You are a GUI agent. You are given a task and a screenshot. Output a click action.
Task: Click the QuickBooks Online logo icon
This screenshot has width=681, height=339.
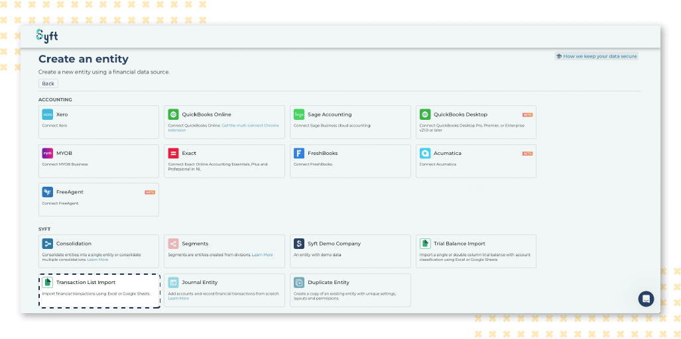[x=173, y=115]
